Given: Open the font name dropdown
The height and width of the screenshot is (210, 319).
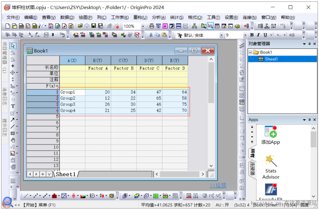Looking at the screenshot, I should tap(221, 35).
